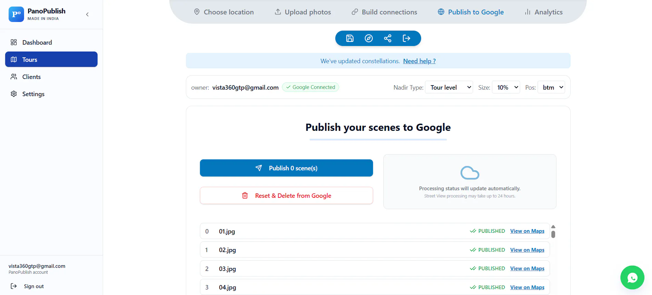
Task: Open View on Maps for 04.jpg
Action: 527,287
